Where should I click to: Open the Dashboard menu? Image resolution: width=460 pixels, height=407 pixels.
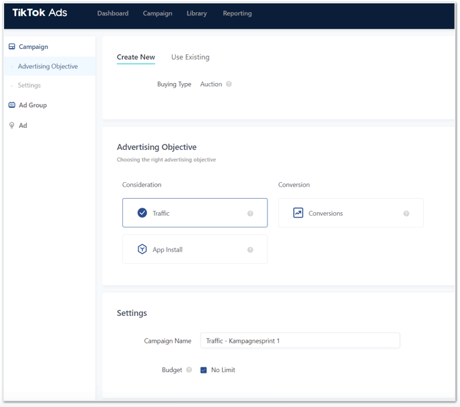pos(112,13)
